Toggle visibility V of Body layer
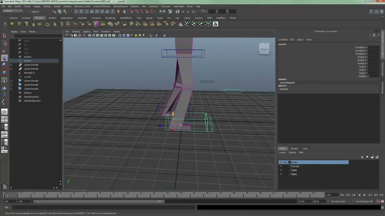This screenshot has height=216, width=385. (x=281, y=174)
